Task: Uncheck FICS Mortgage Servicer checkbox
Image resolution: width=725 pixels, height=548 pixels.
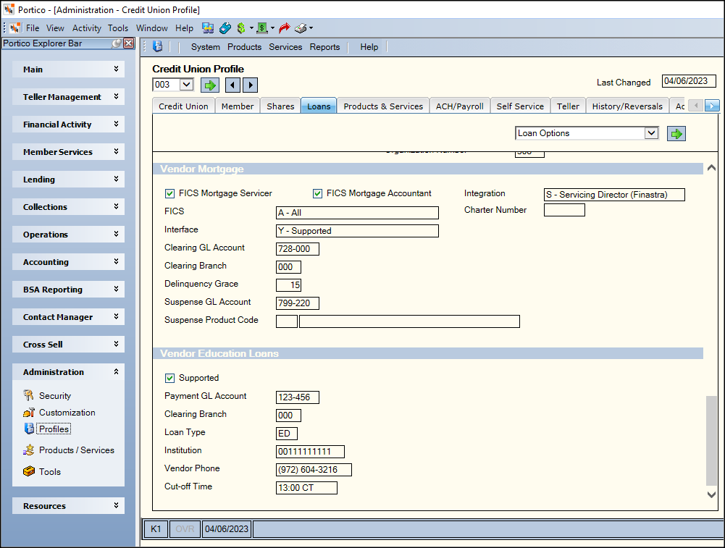Action: 169,193
